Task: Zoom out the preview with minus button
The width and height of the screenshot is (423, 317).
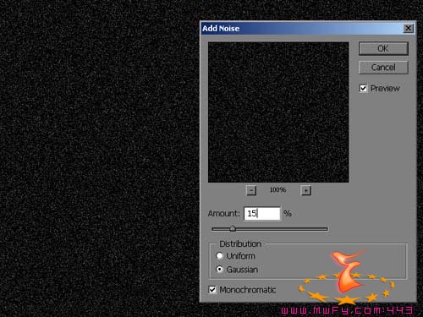Action: (x=251, y=190)
